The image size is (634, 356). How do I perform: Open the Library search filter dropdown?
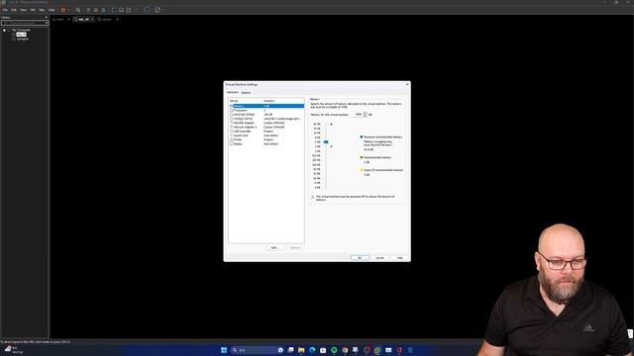click(47, 23)
